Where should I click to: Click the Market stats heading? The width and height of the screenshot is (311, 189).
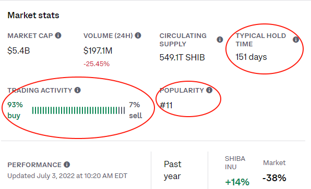point(33,15)
